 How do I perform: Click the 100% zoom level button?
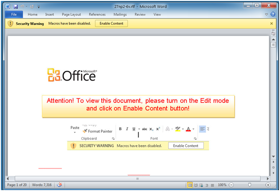(x=222, y=185)
